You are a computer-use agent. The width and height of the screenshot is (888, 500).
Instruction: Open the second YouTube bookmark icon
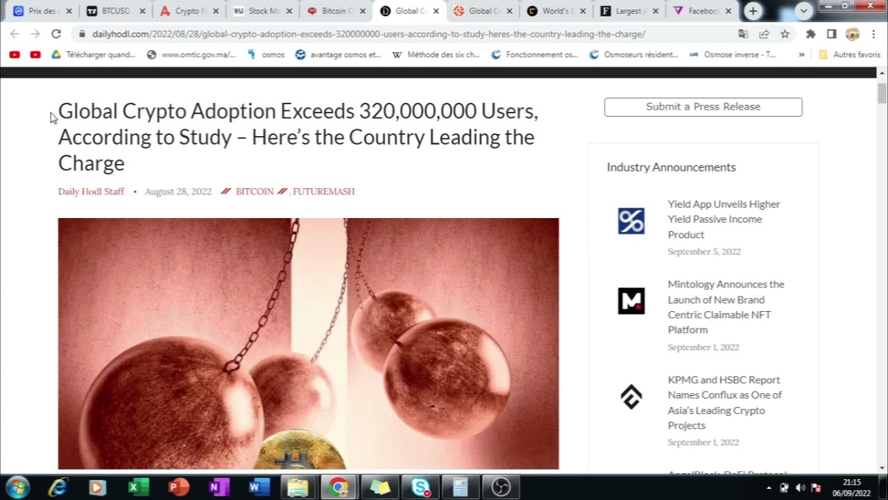click(x=35, y=55)
